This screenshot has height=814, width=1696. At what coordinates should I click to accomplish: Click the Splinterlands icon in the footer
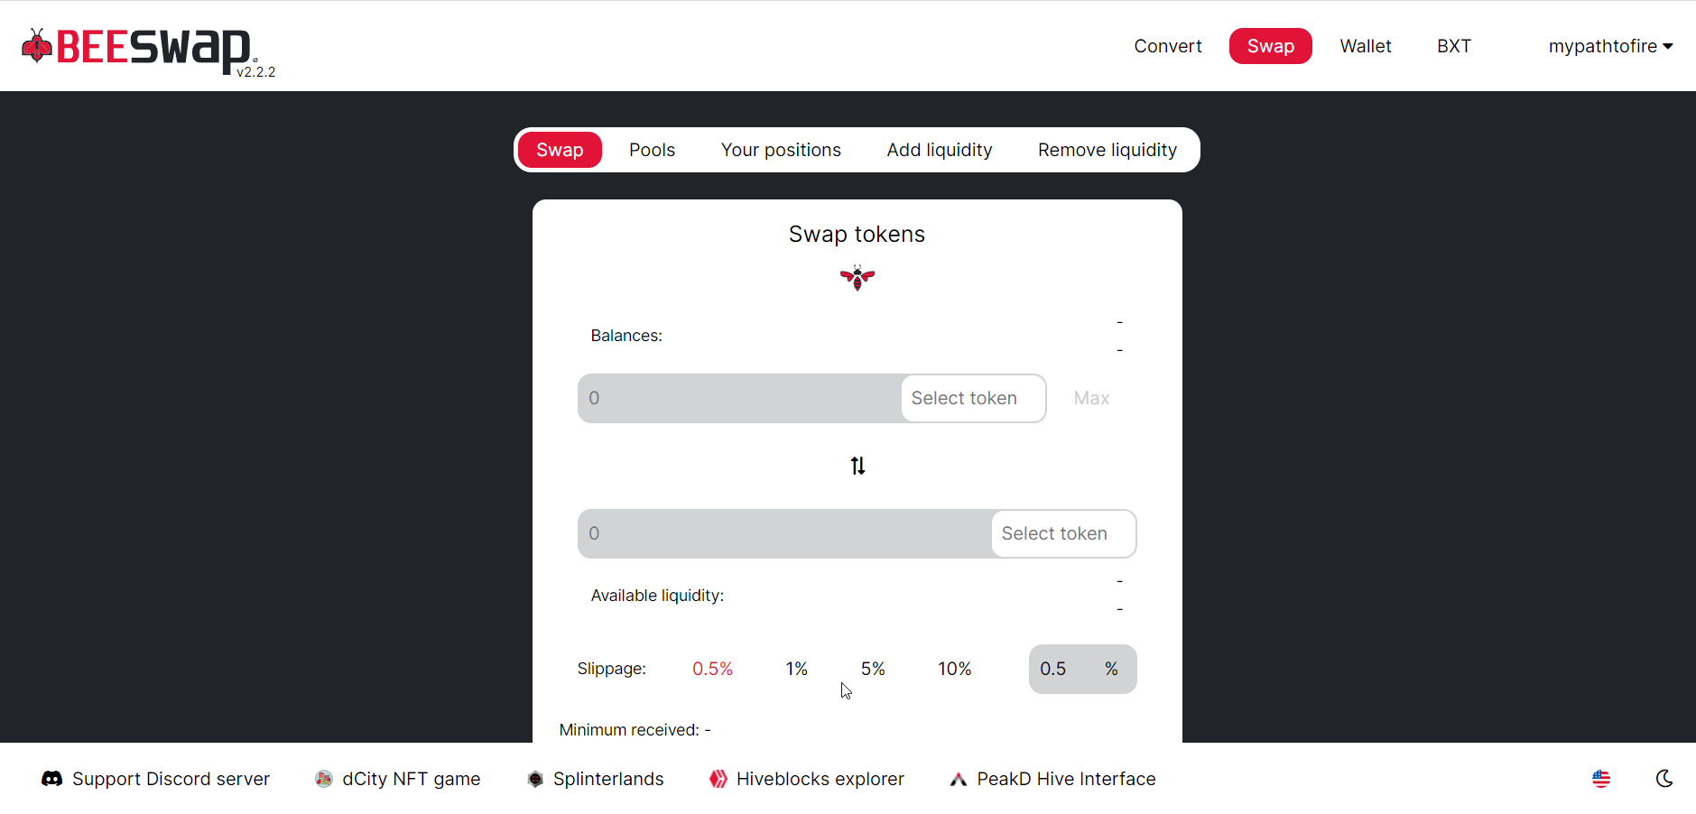pos(535,779)
